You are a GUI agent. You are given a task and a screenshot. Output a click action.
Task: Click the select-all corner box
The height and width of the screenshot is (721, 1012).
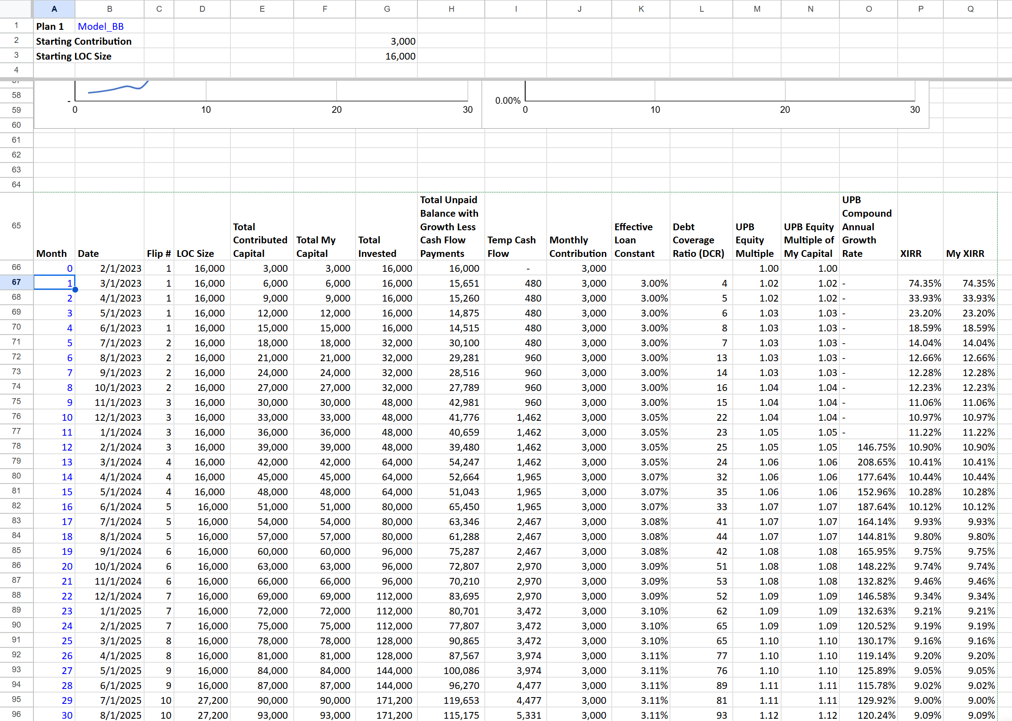16,9
